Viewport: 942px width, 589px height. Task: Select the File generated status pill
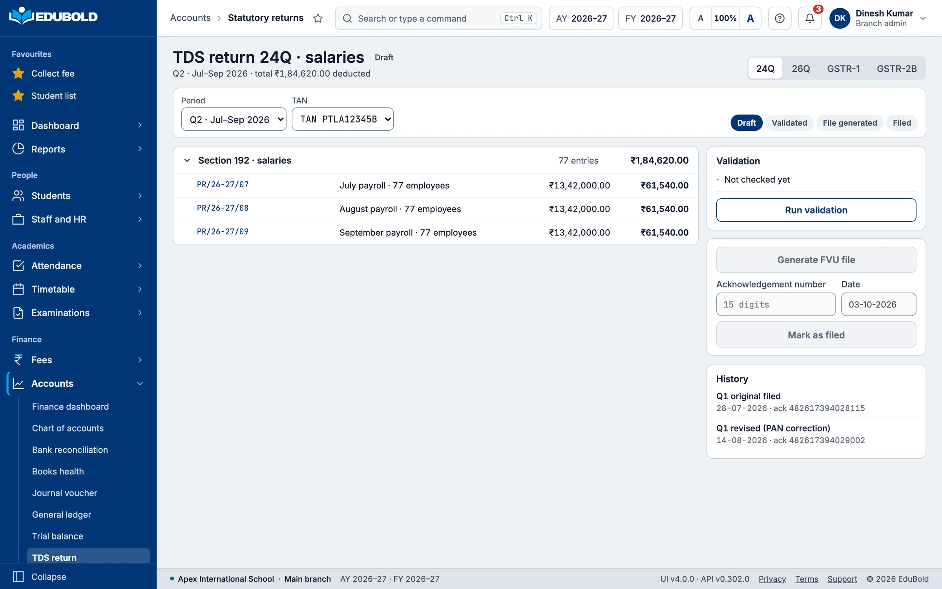(850, 123)
